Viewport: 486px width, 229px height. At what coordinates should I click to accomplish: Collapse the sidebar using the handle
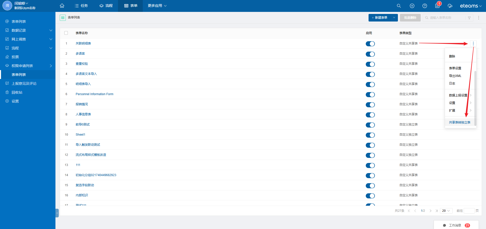[x=57, y=213]
